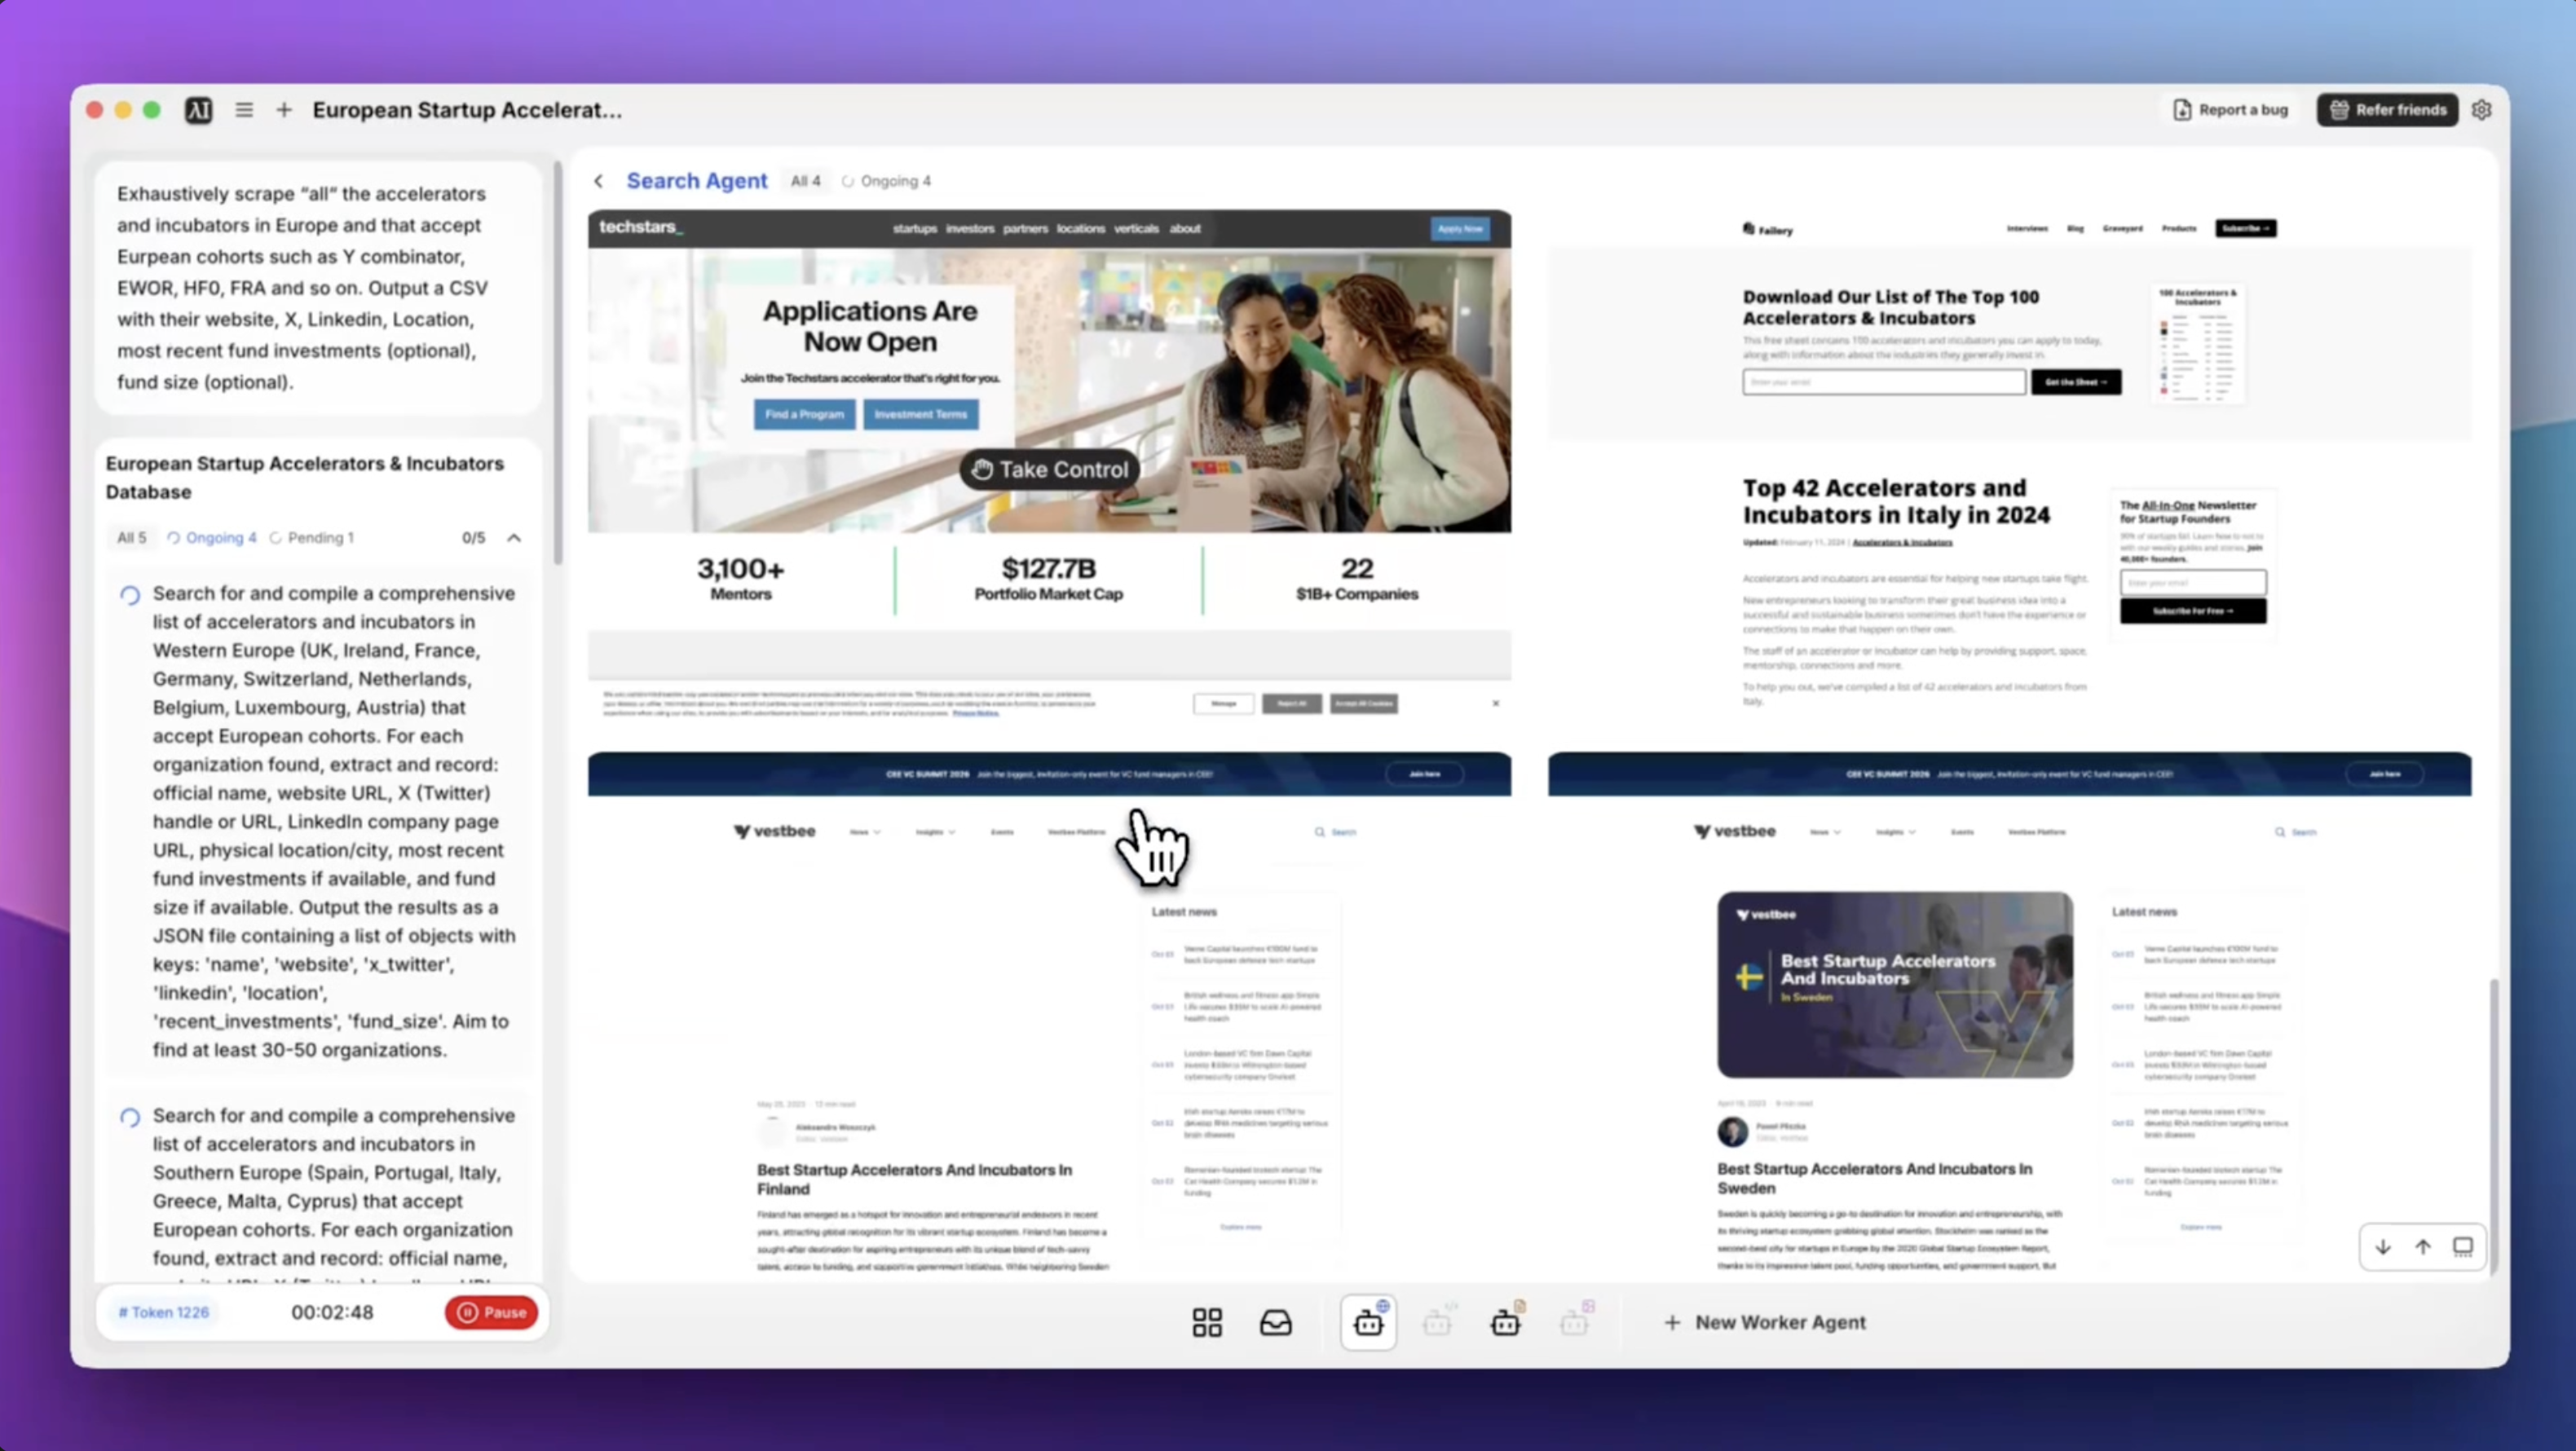Go back with Search Agent back arrow
The height and width of the screenshot is (1451, 2576).
click(599, 181)
